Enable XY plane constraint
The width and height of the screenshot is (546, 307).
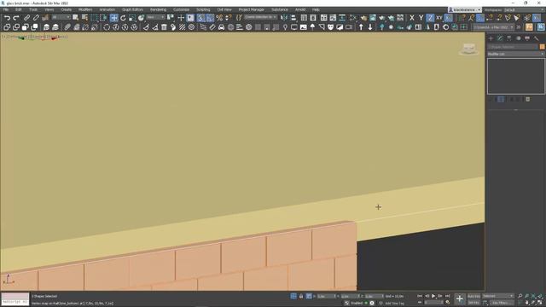click(439, 18)
